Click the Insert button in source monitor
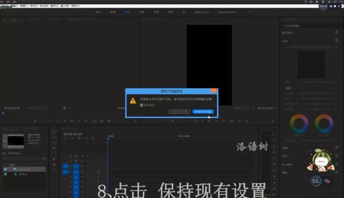This screenshot has width=344, height=198. (95, 121)
